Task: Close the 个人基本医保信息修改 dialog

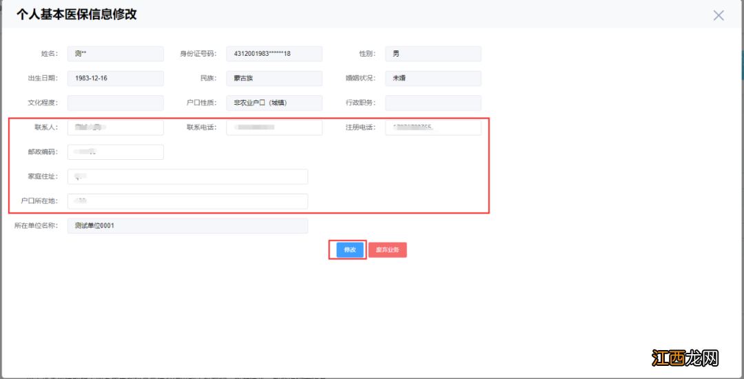Action: (719, 15)
